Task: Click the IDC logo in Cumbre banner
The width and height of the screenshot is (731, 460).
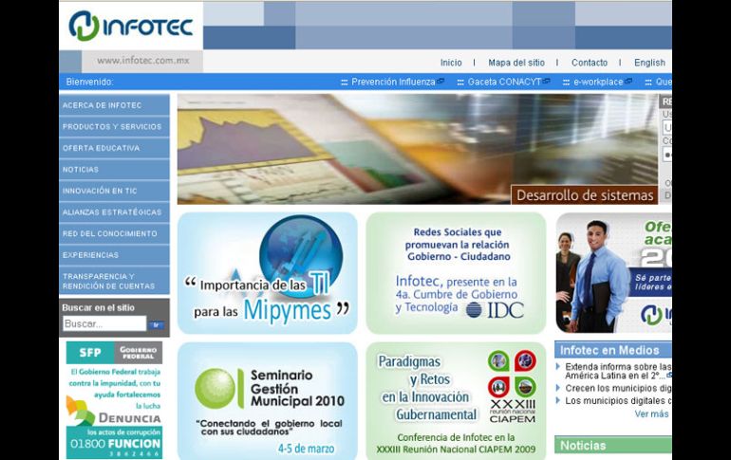Action: point(496,310)
